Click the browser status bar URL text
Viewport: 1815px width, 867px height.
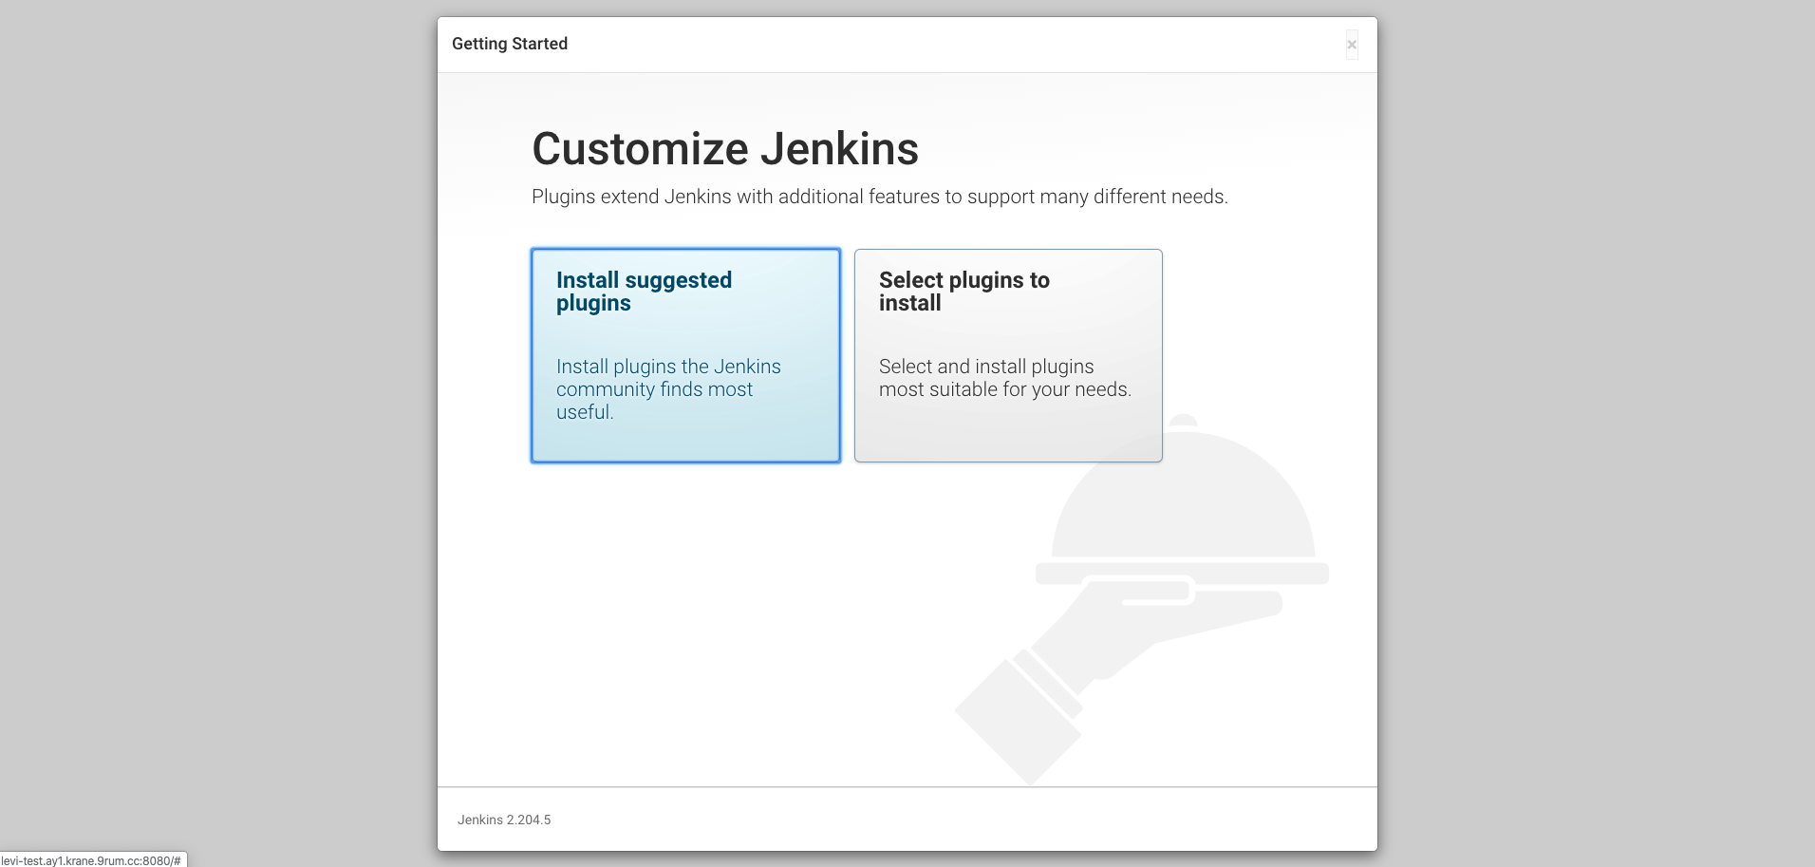coord(91,860)
